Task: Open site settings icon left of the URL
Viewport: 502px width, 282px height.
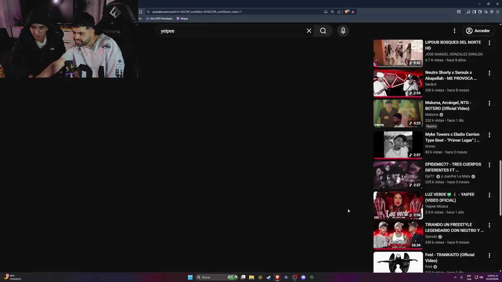Action: (x=148, y=12)
